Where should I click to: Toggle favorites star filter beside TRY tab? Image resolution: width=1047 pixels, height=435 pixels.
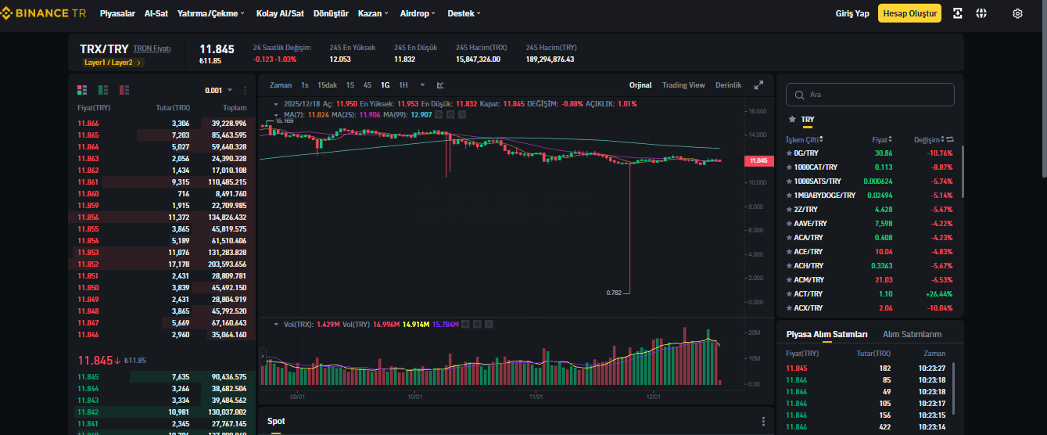(792, 120)
